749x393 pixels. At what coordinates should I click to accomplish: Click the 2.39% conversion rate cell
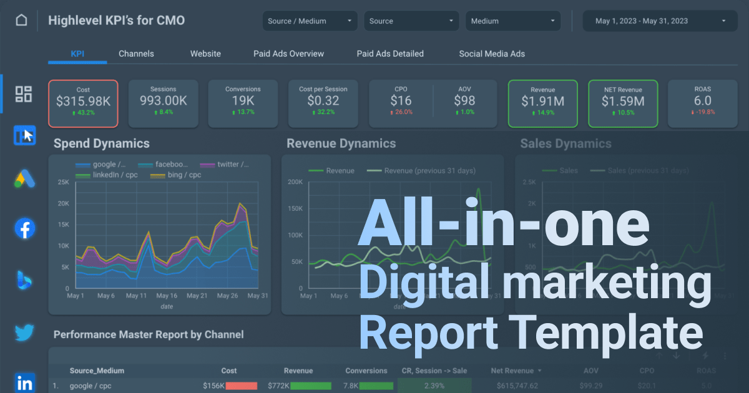tap(434, 386)
